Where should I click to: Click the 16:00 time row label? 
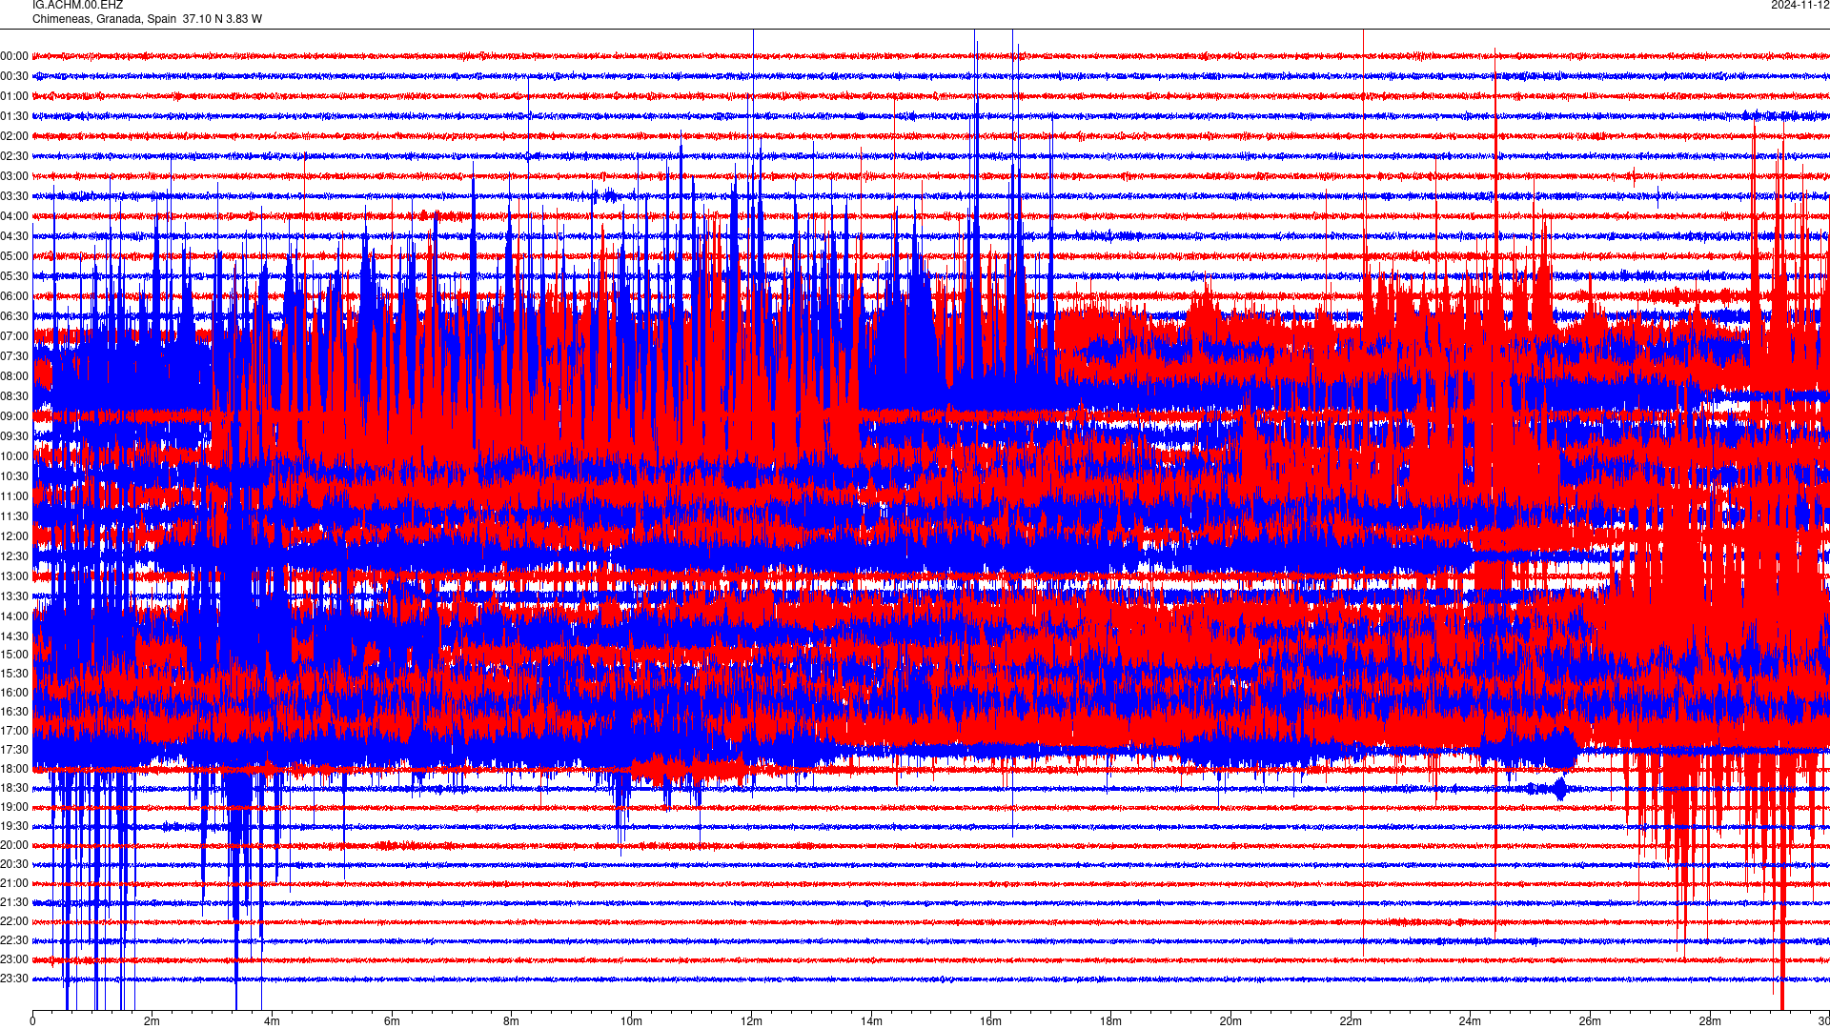click(14, 693)
